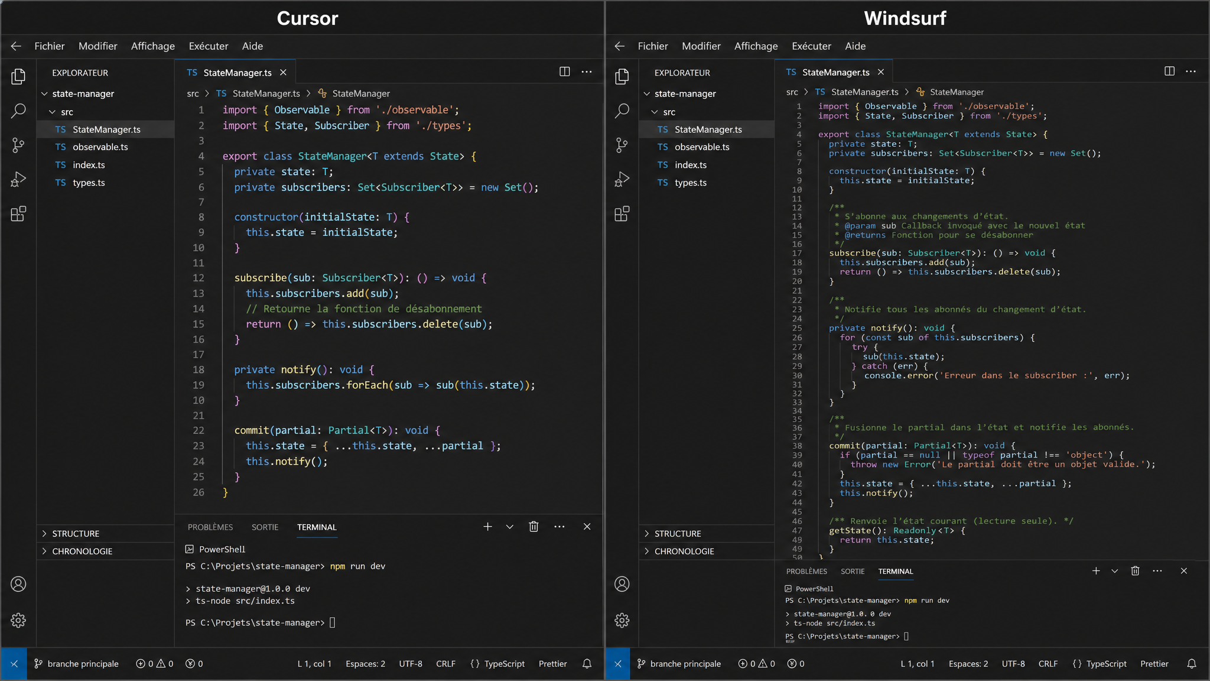The height and width of the screenshot is (681, 1210).
Task: Open terminal panel more actions in Cursor
Action: pyautogui.click(x=560, y=526)
